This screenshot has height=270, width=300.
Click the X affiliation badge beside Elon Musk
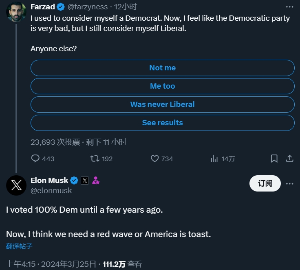[x=85, y=180]
